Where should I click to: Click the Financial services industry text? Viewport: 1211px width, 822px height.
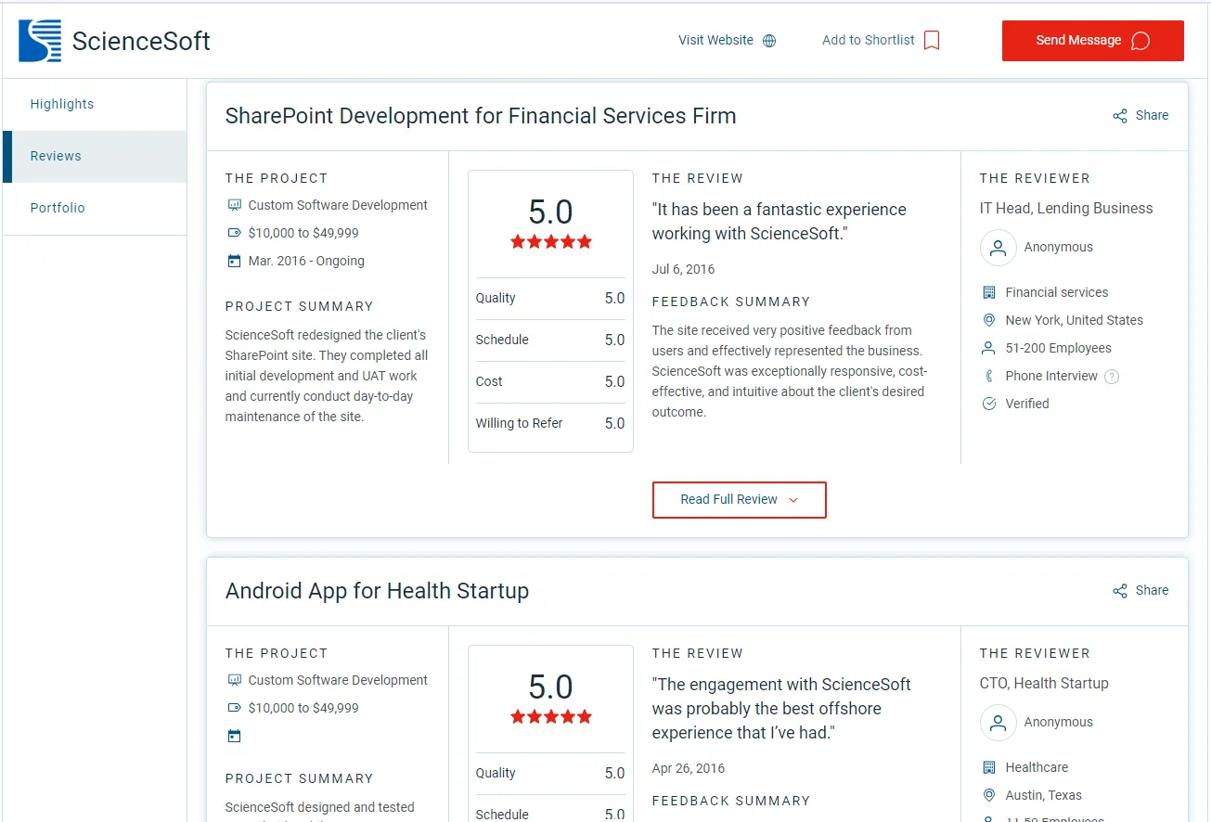(x=1057, y=292)
